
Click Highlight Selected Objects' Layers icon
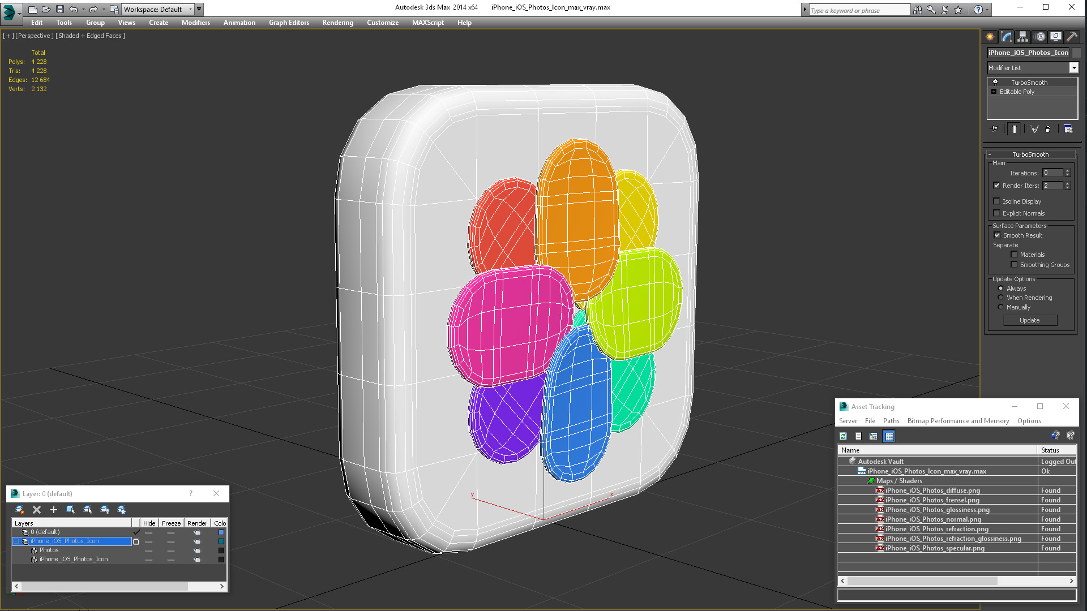point(88,510)
